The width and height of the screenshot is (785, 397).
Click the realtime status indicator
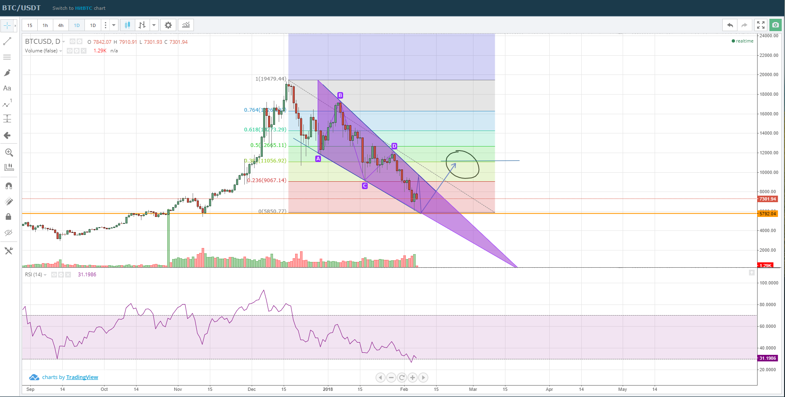(742, 41)
